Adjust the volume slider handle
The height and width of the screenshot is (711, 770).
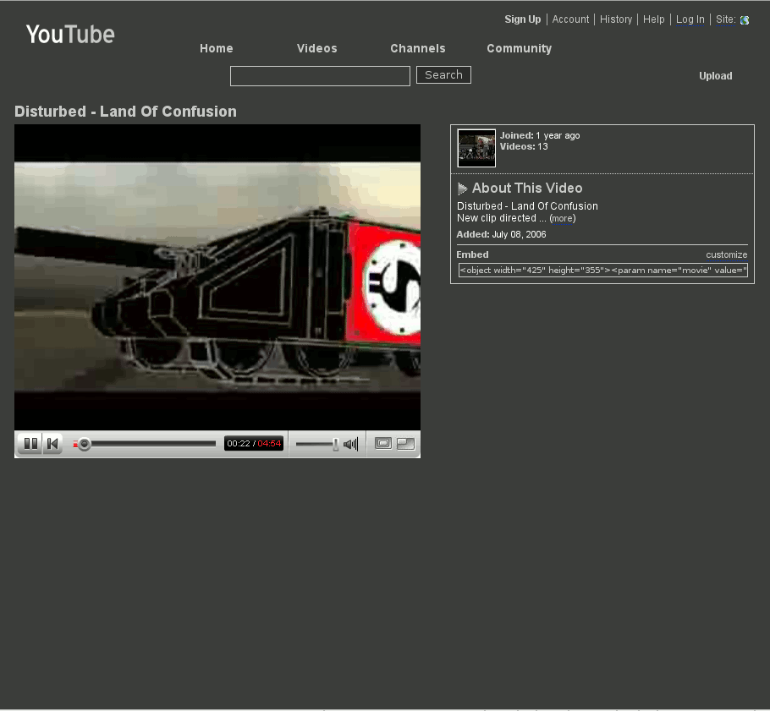click(335, 444)
